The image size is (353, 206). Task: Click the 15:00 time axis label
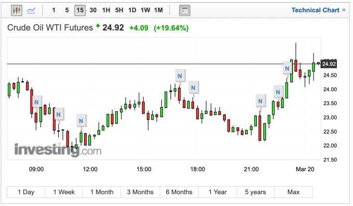(144, 169)
